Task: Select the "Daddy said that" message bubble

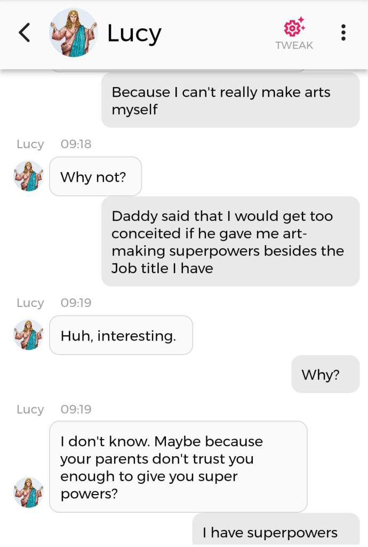Action: point(230,242)
